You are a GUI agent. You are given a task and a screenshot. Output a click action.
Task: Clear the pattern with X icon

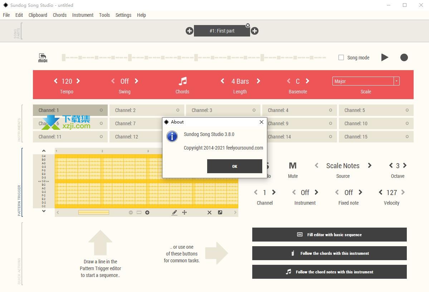(209, 213)
